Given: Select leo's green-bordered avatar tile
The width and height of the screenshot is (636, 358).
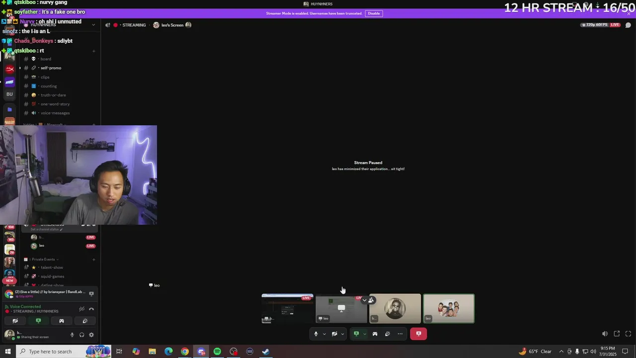Looking at the screenshot, I should coord(449,308).
